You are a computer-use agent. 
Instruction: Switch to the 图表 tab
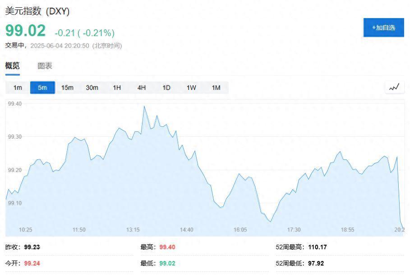click(45, 65)
